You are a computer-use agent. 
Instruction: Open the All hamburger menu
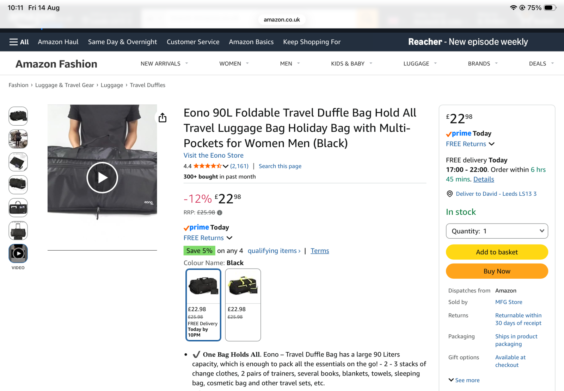19,42
